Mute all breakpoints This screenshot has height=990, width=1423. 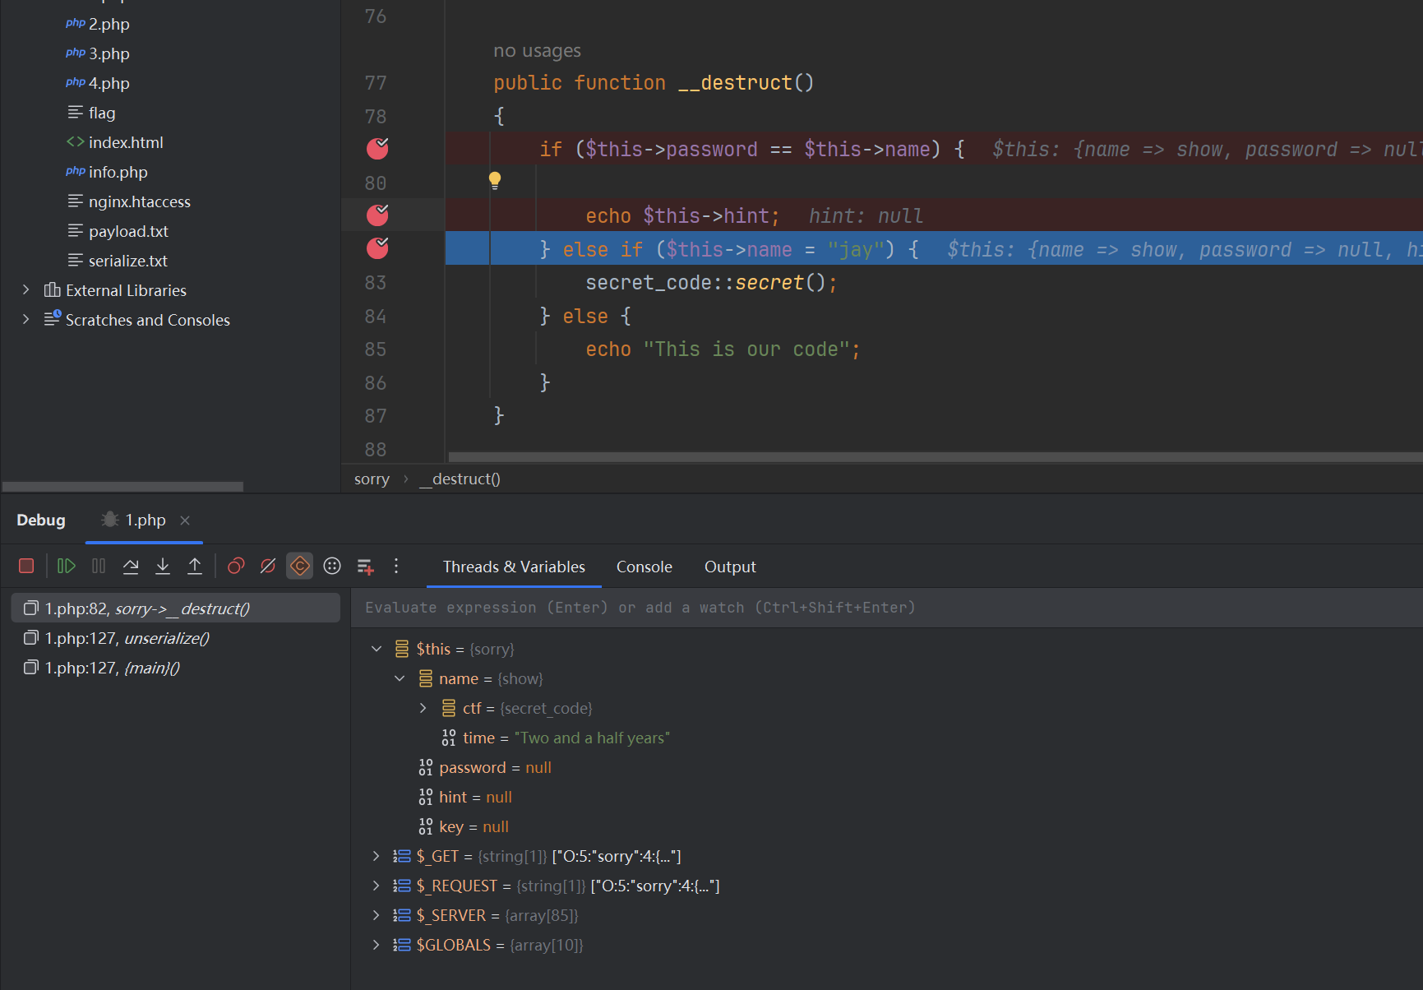click(268, 566)
